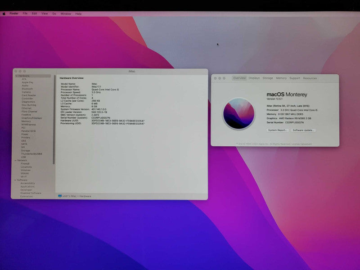Select Bluetooth in the sidebar

point(27,89)
